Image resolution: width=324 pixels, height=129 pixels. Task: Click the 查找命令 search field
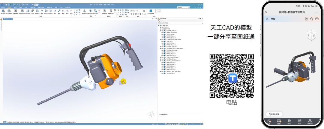184,7
